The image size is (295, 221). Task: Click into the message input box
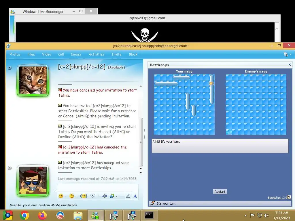98,188
